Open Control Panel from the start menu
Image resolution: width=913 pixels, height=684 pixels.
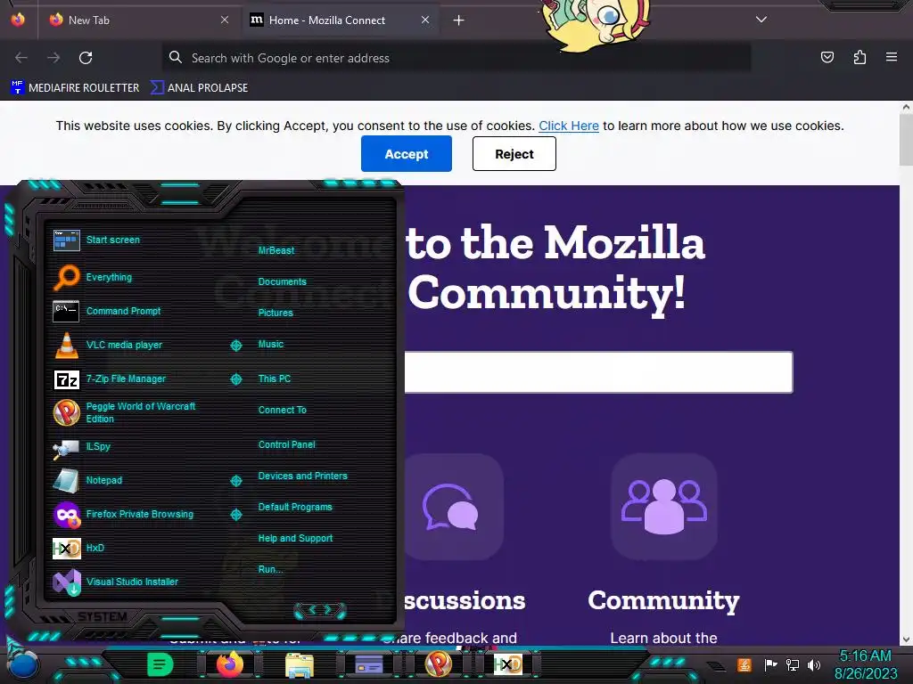pos(286,444)
